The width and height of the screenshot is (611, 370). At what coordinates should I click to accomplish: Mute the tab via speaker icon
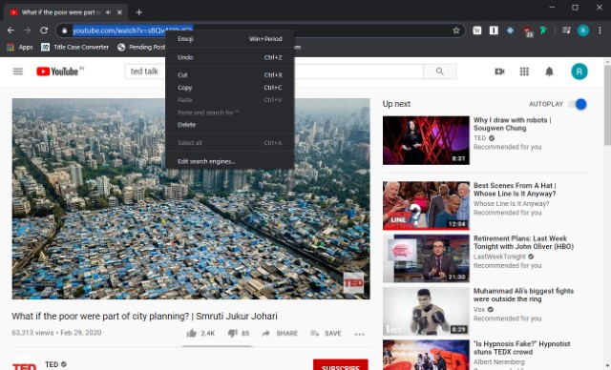[x=108, y=12]
